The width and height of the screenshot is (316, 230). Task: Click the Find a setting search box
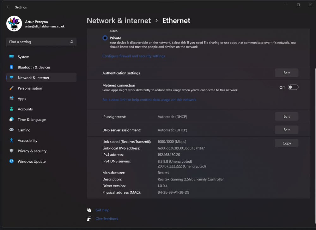click(x=41, y=42)
